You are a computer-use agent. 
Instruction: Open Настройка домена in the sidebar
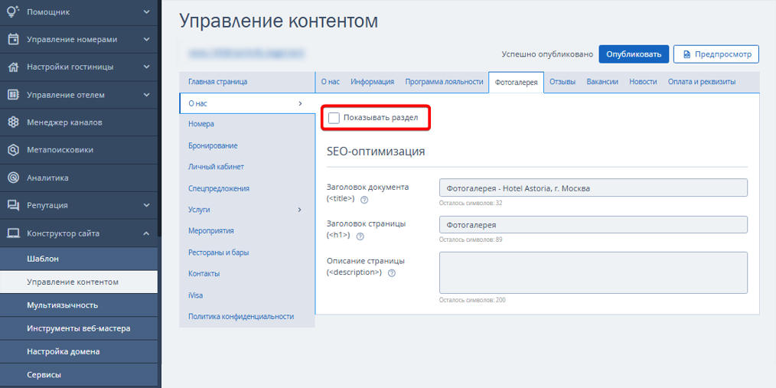point(79,352)
